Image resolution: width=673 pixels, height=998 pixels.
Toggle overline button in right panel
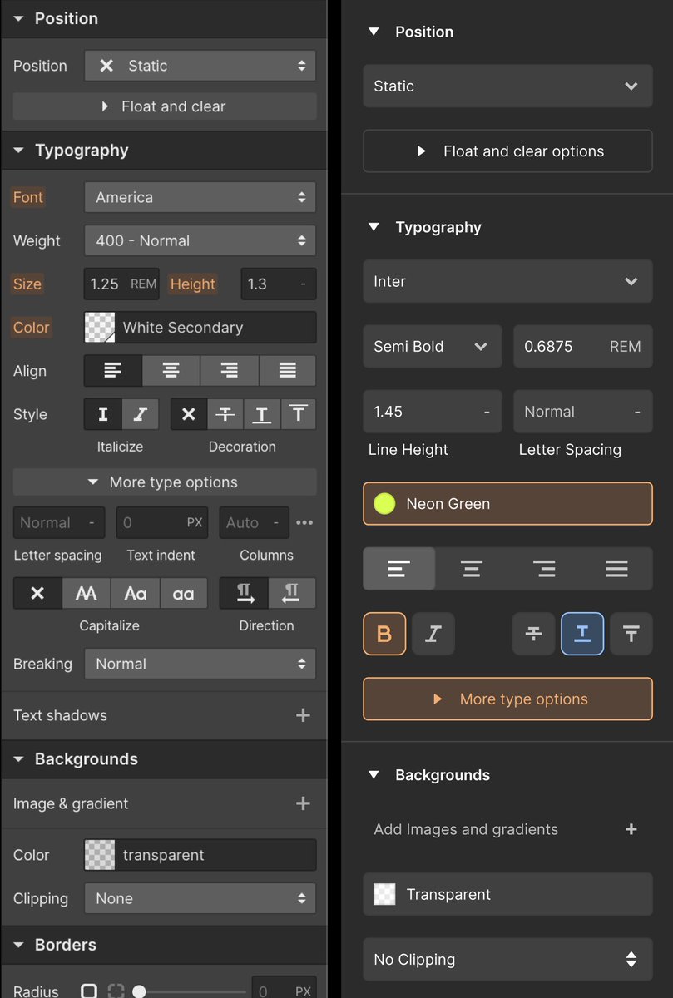point(631,634)
